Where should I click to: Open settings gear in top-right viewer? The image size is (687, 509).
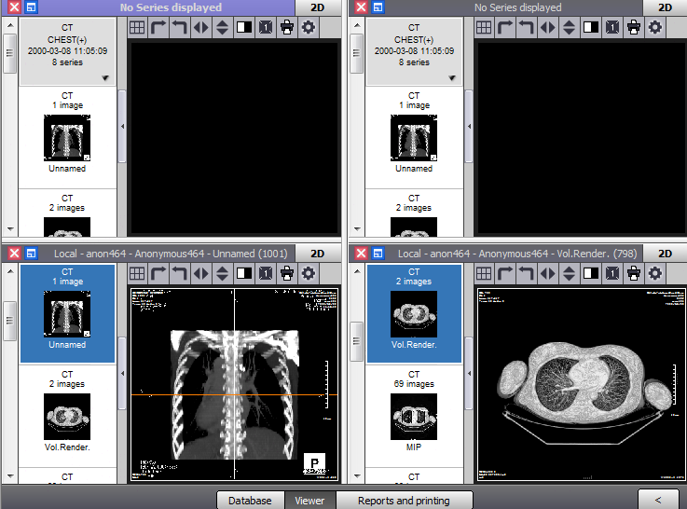point(655,28)
